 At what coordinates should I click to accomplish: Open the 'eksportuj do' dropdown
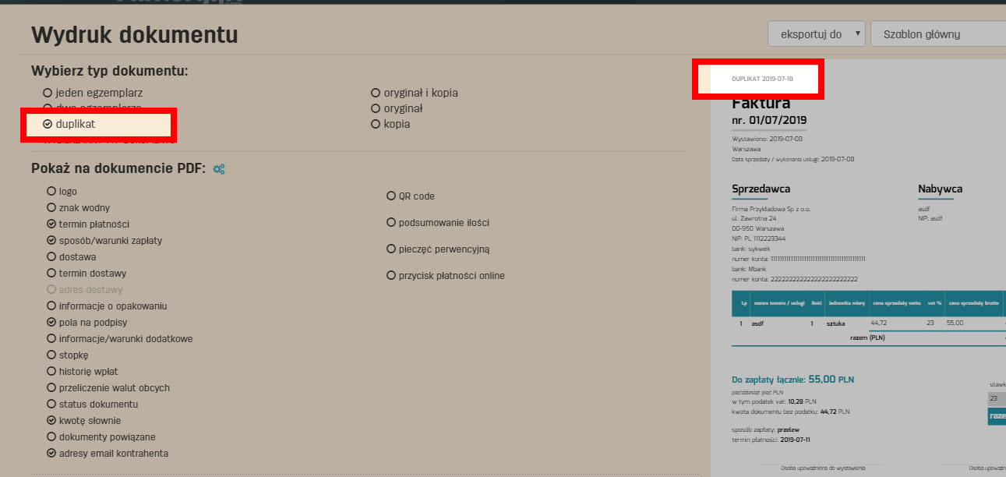pos(816,34)
